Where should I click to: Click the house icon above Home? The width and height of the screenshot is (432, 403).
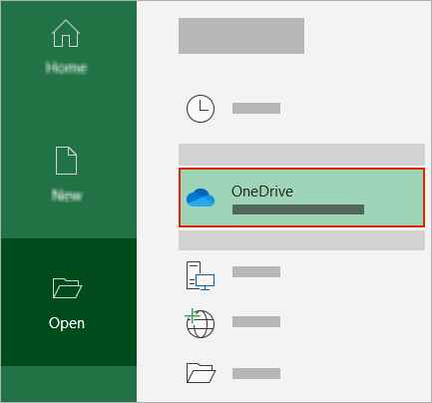66,33
